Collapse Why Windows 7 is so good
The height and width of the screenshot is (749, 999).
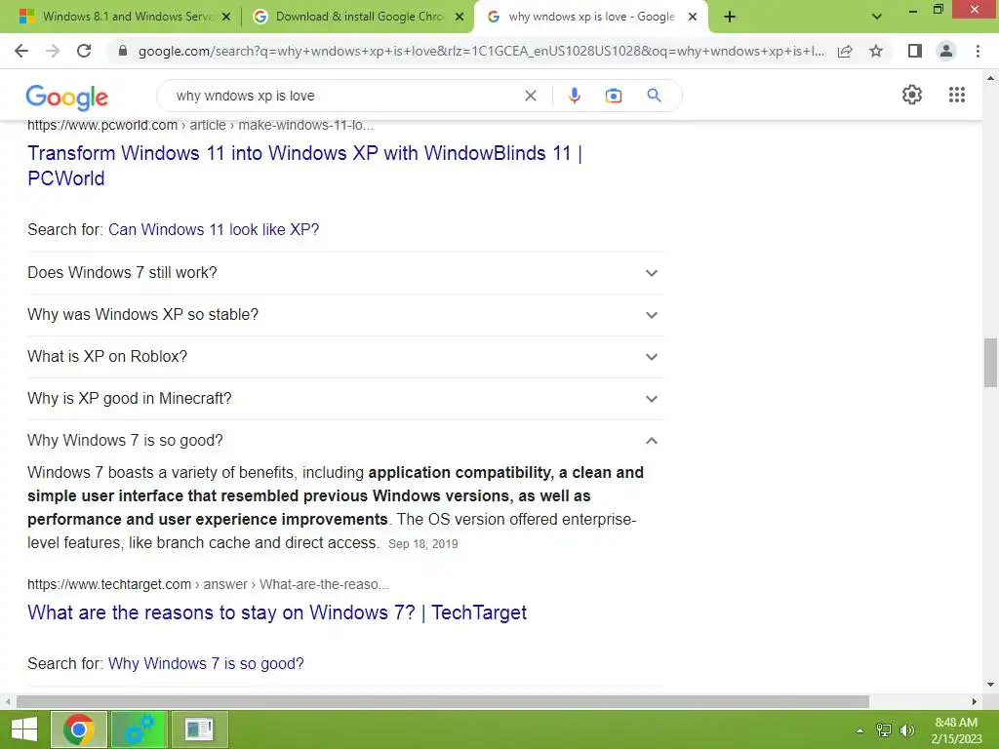point(344,441)
